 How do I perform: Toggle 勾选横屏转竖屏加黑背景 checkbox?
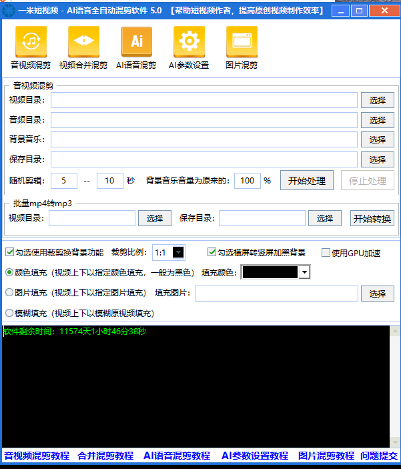[x=212, y=252]
